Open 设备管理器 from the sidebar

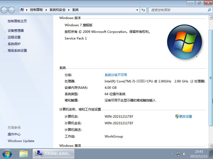(x=15, y=30)
